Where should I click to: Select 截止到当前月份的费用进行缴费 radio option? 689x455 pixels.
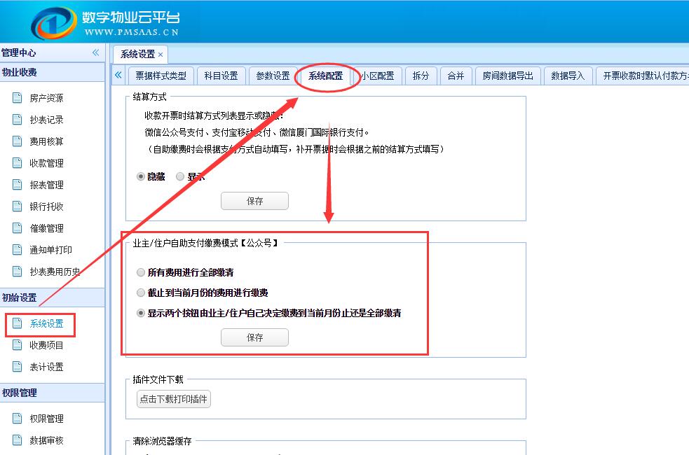pos(141,293)
